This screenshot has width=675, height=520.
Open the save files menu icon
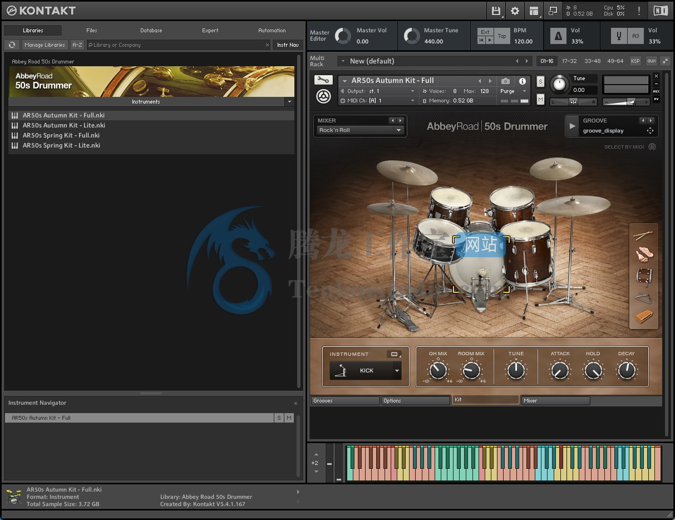496,11
